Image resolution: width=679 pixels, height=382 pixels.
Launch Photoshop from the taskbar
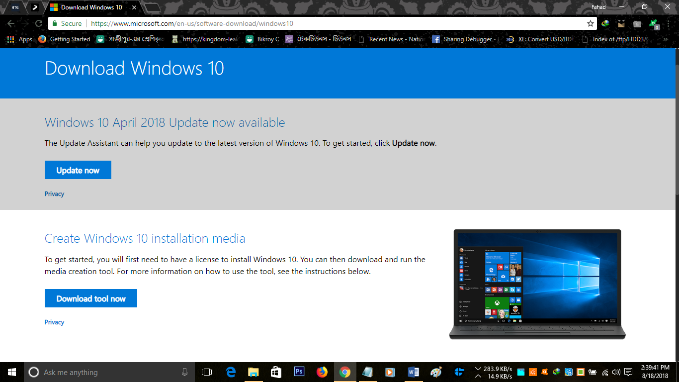coord(299,372)
